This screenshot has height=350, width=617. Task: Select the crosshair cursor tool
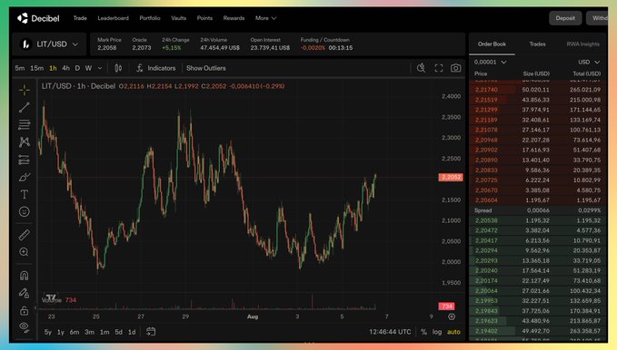click(24, 90)
